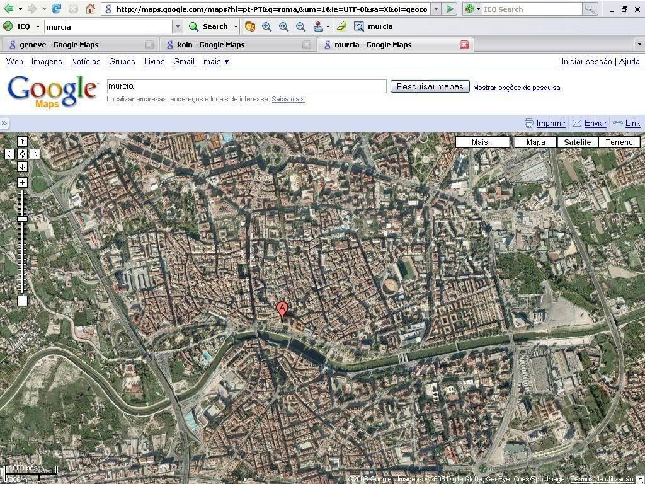Click the zoom in plus button on map

tap(22, 183)
